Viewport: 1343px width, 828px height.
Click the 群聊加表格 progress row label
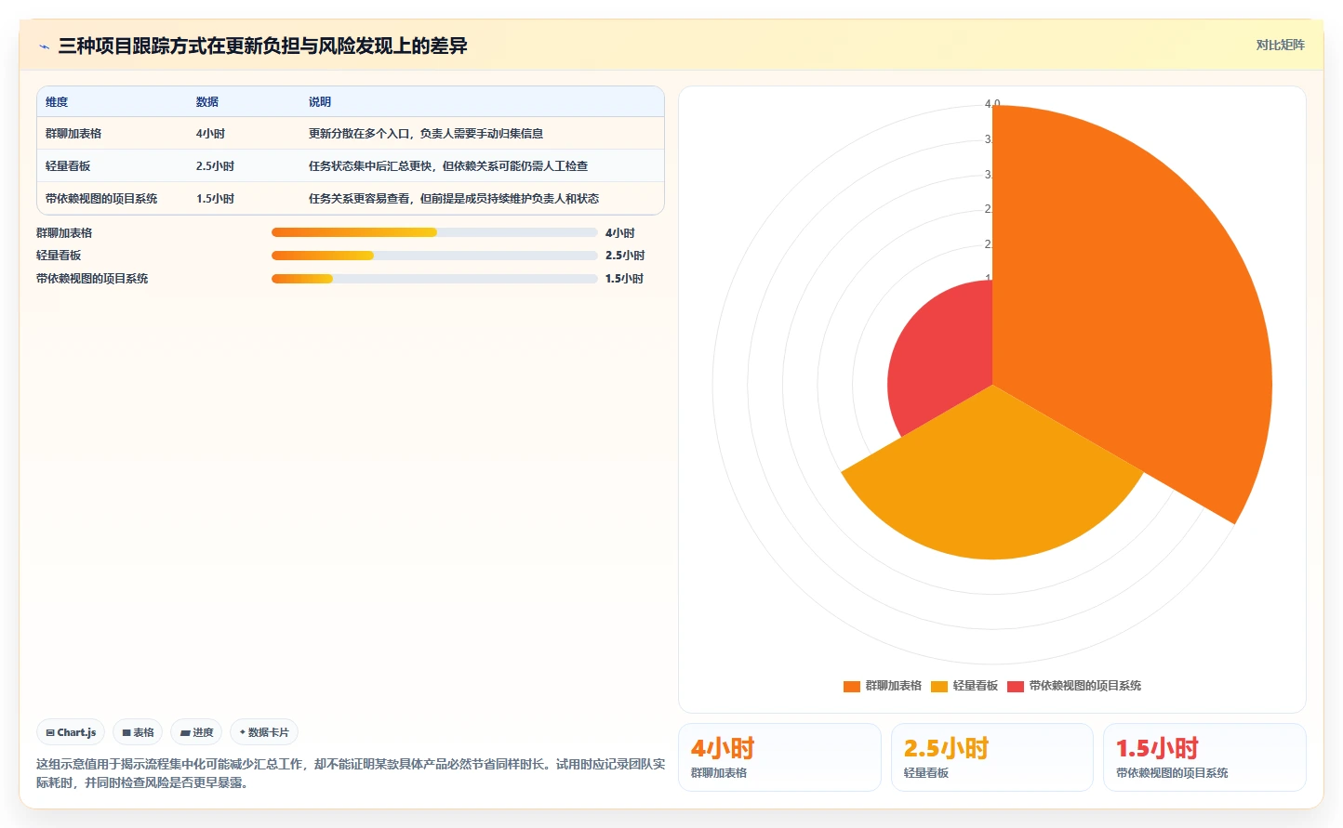[64, 233]
